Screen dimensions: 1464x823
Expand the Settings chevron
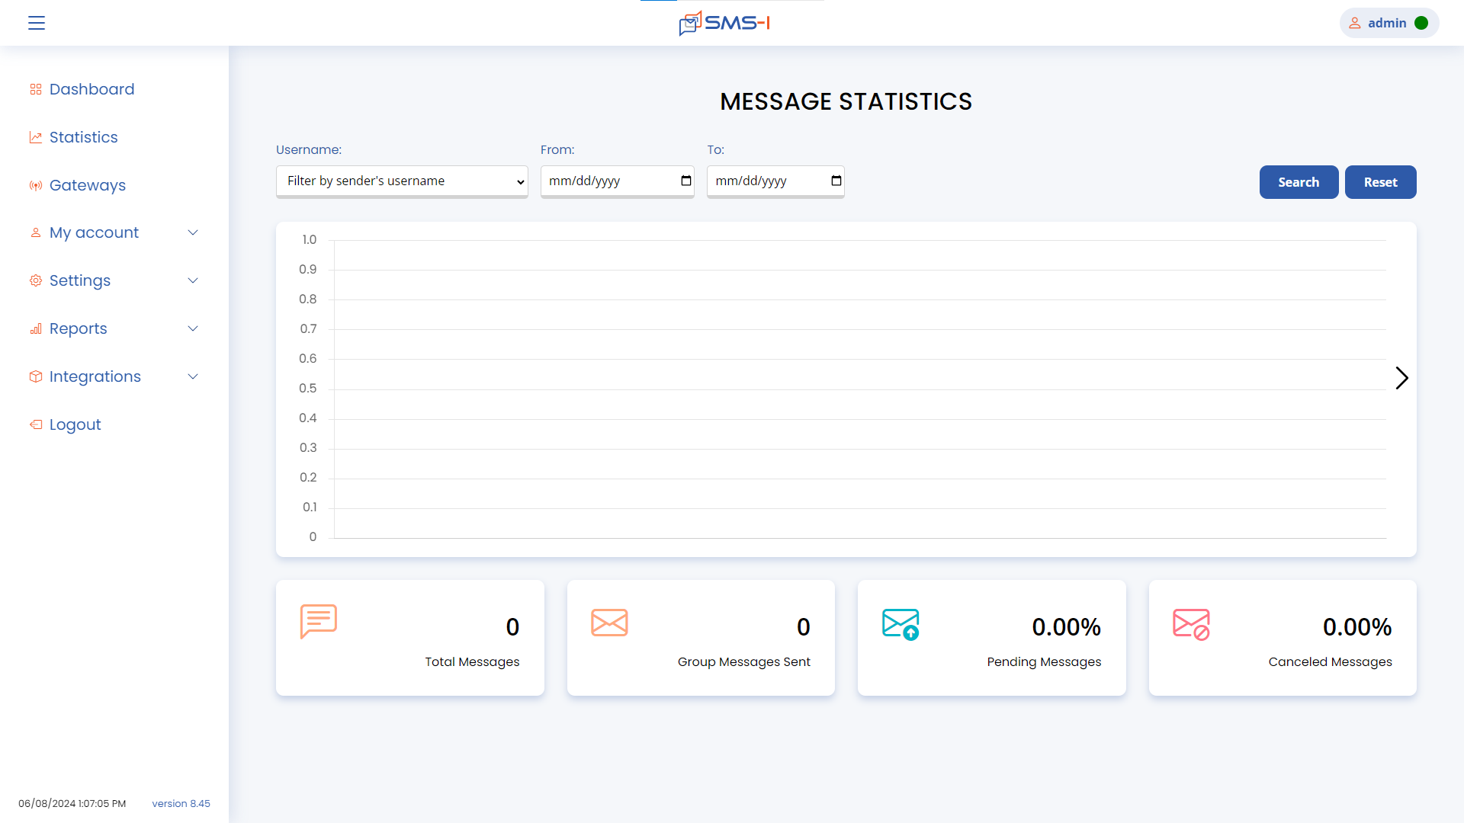pos(193,280)
